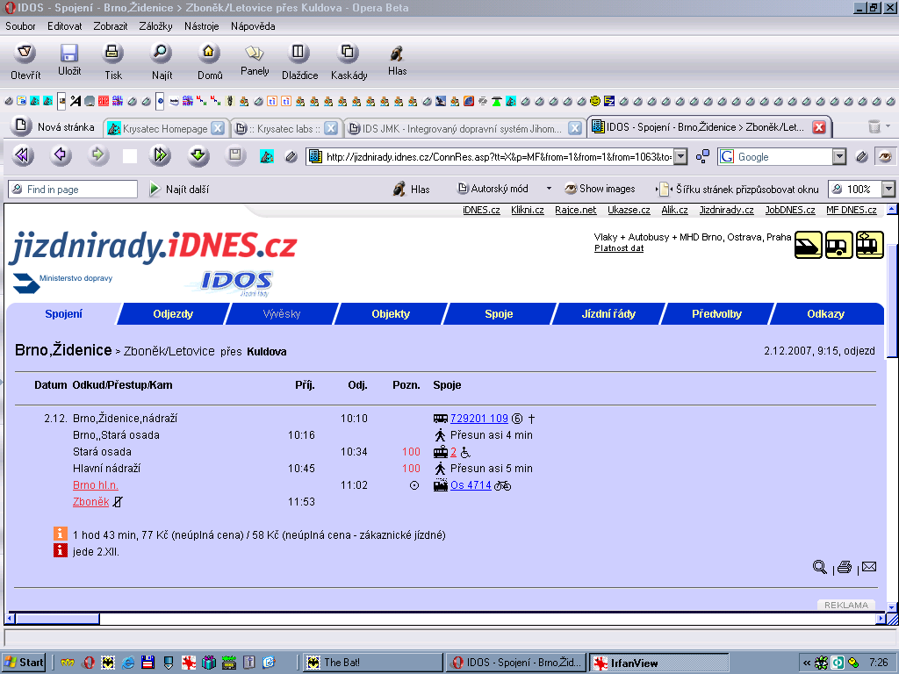Click the eye icon right of the Google search box
The height and width of the screenshot is (674, 899).
pyautogui.click(x=885, y=156)
